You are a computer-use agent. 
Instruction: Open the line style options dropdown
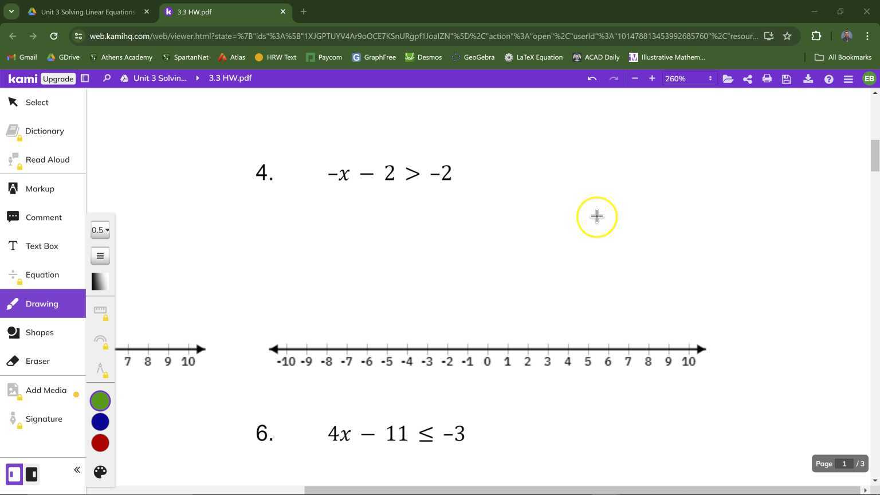pos(100,256)
